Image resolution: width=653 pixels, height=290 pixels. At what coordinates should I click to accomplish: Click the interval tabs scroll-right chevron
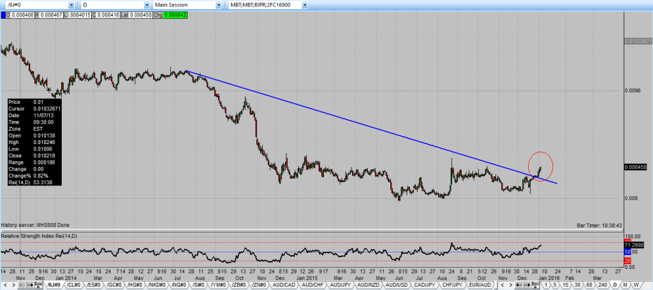click(510, 285)
